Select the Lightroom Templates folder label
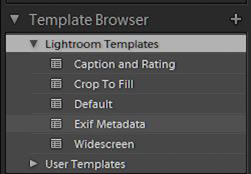251x174 pixels. coord(102,44)
